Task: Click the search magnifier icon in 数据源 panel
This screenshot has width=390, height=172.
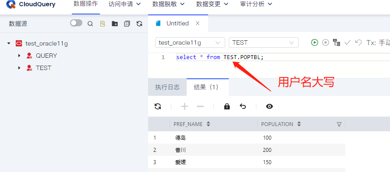Action: pyautogui.click(x=90, y=24)
